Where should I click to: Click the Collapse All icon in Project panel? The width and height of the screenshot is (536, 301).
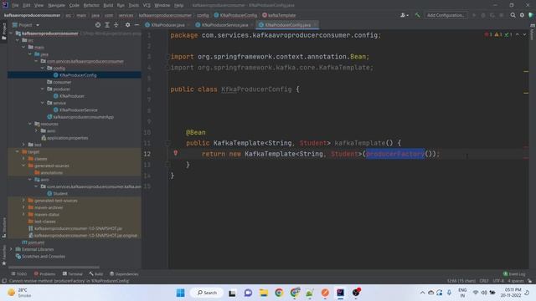116,25
